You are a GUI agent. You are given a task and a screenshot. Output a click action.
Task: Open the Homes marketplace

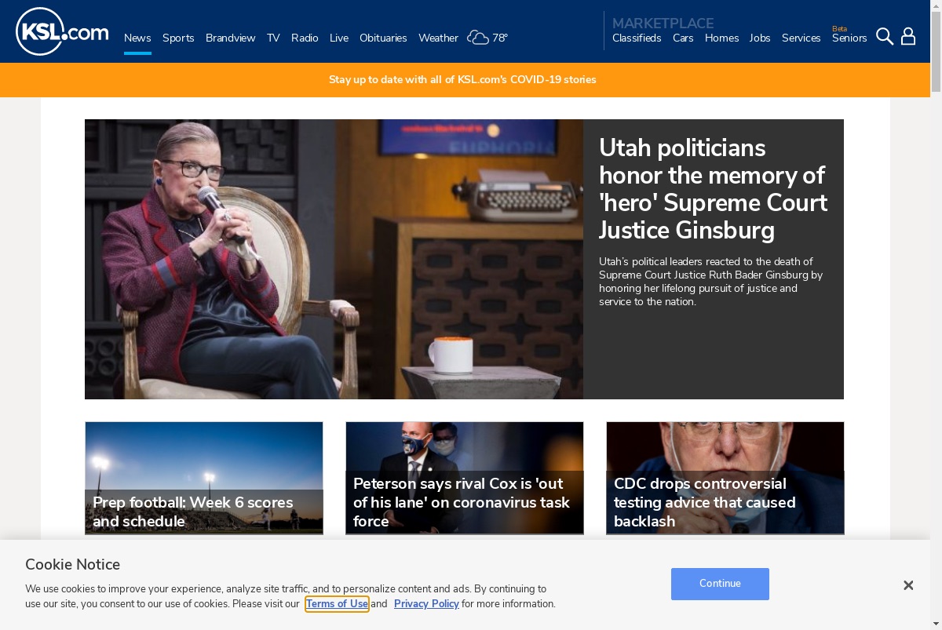[x=721, y=38]
